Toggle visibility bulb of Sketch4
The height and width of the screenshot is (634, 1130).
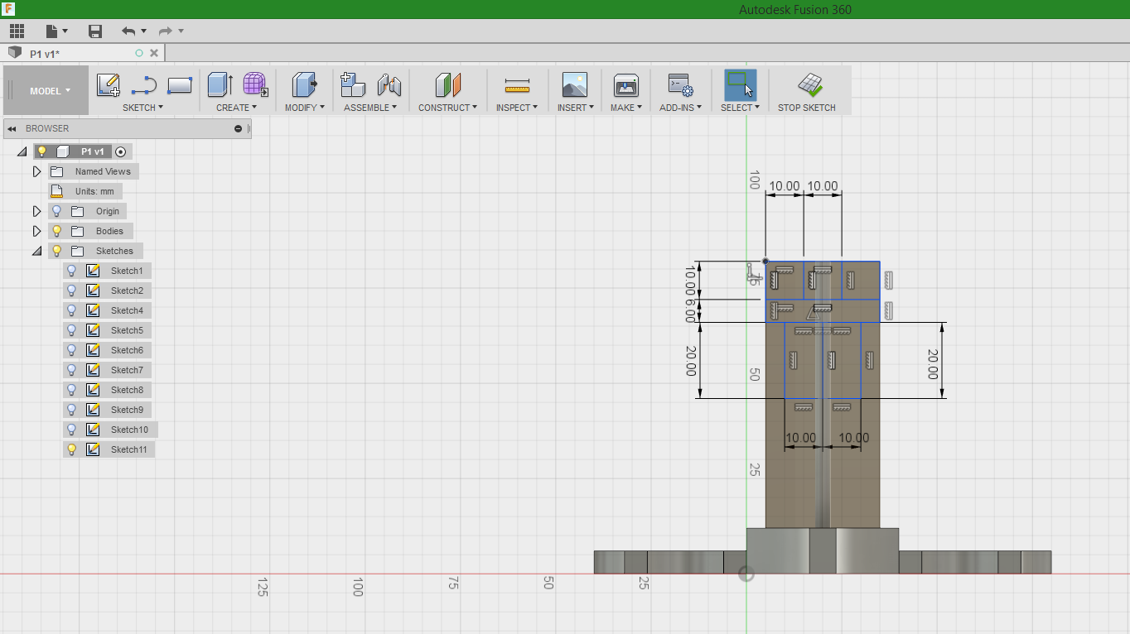pos(71,310)
